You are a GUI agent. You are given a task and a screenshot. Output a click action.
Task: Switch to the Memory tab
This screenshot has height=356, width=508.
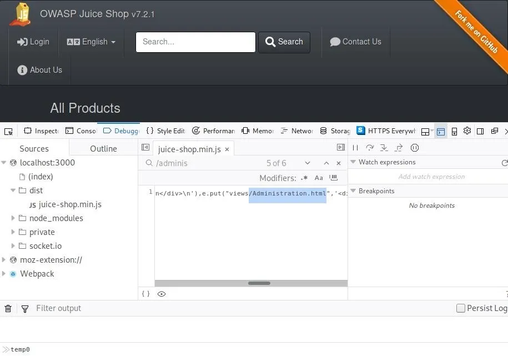[x=258, y=131]
